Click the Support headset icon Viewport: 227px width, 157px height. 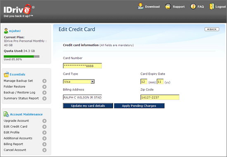[168, 7]
